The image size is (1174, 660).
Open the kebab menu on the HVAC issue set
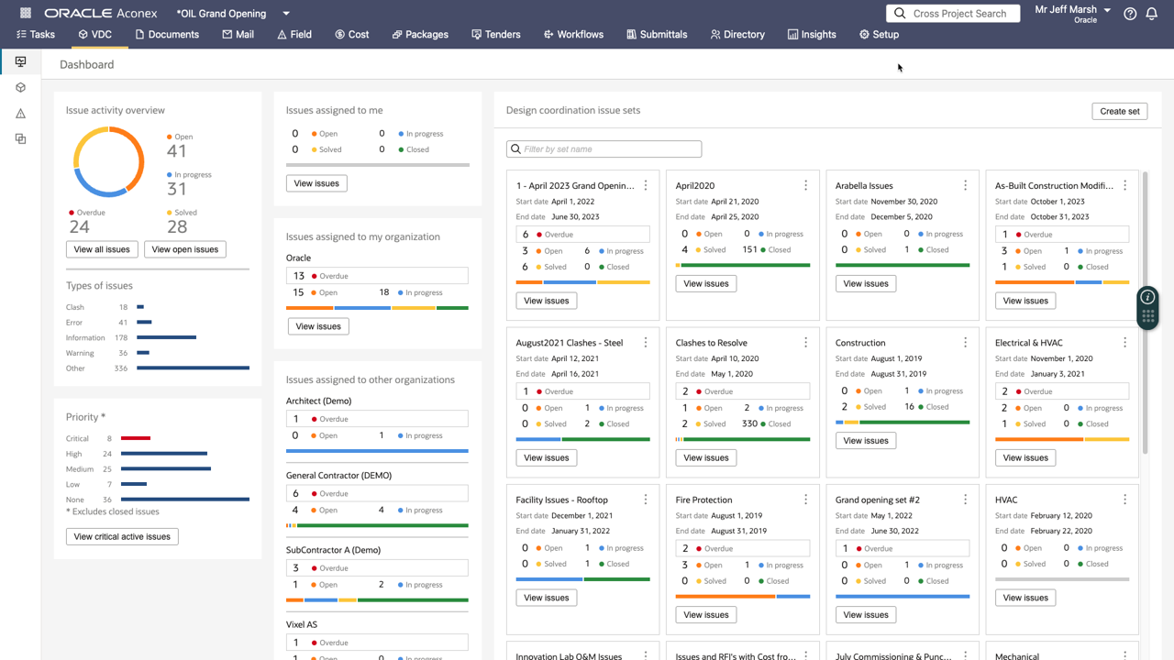pos(1124,501)
